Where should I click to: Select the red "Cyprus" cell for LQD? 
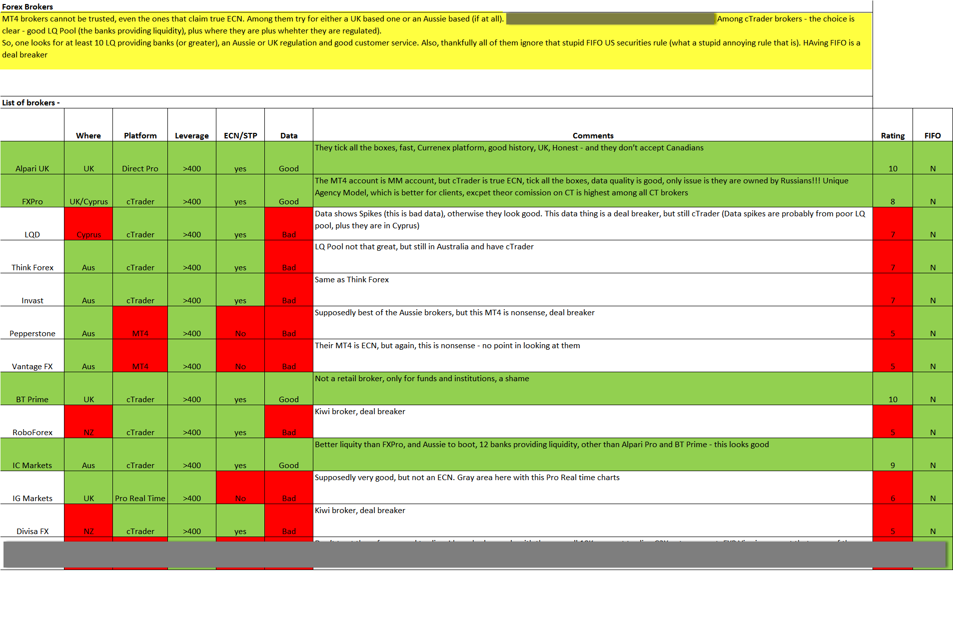point(88,224)
